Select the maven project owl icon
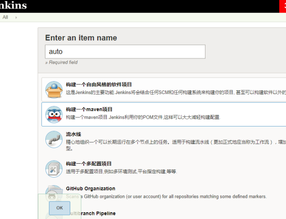286x219 pixels. [x=54, y=115]
